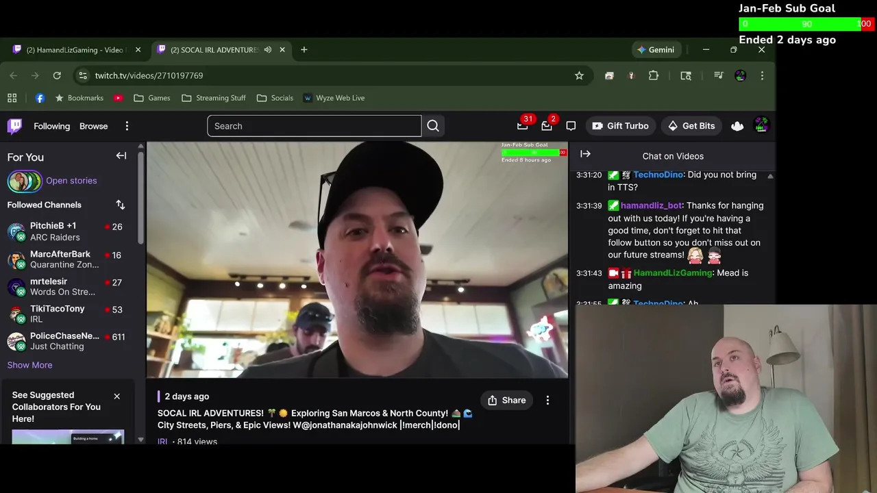Click the Get Bits button
Screen dimensions: 877x493
(x=691, y=126)
